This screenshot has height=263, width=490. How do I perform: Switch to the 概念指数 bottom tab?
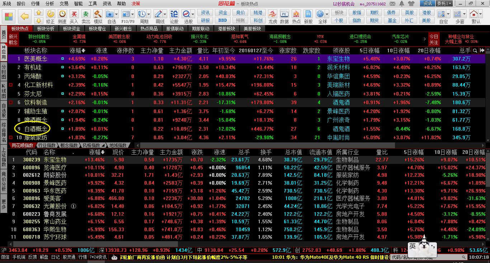pos(69,145)
